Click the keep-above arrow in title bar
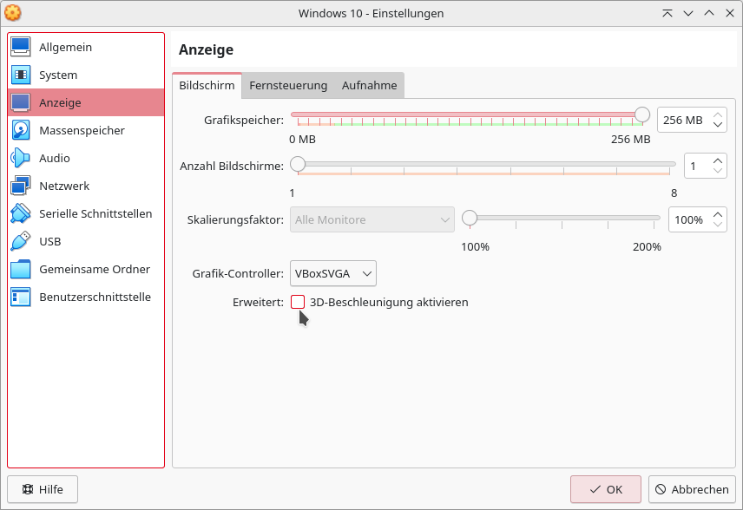The image size is (743, 510). point(667,13)
